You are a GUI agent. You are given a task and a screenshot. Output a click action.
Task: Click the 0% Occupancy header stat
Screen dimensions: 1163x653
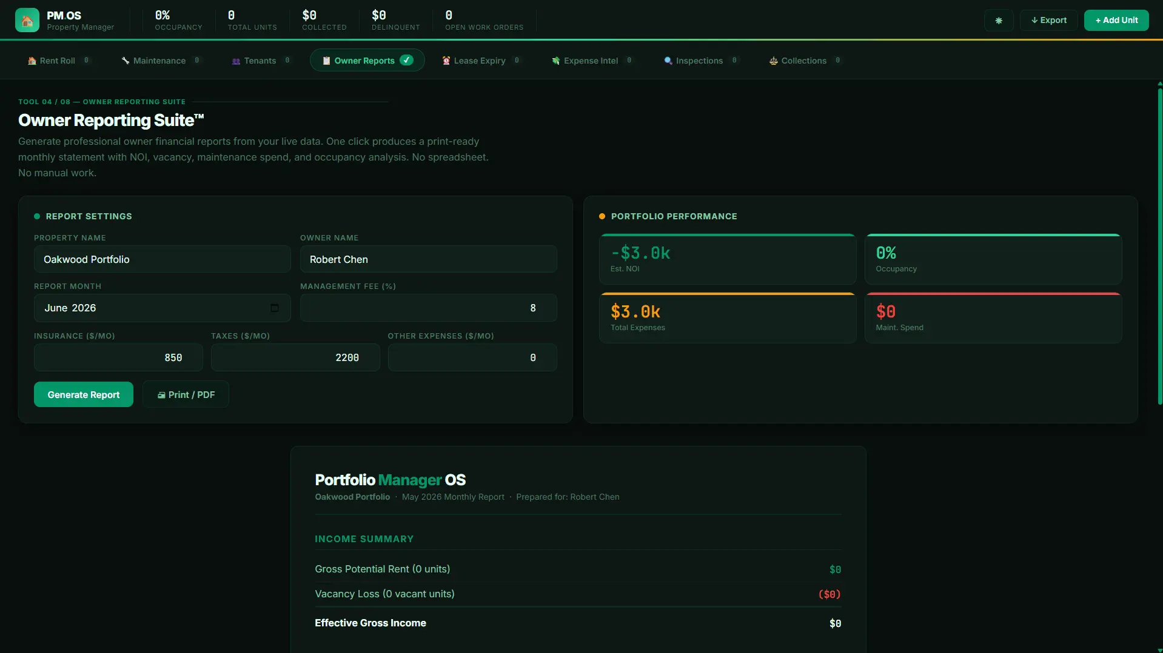178,20
